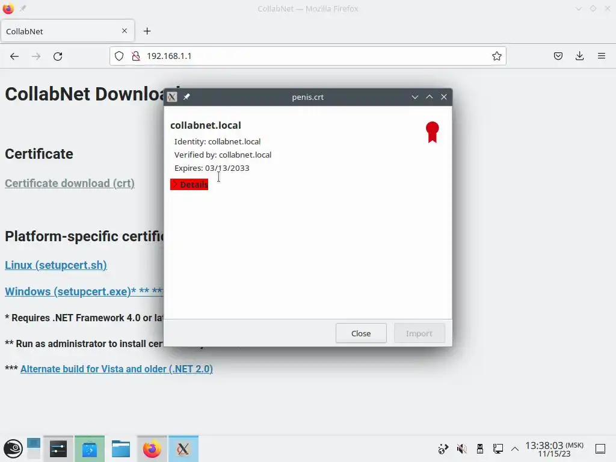Open the penis.crt window menu icon
This screenshot has width=616, height=462.
pyautogui.click(x=172, y=97)
